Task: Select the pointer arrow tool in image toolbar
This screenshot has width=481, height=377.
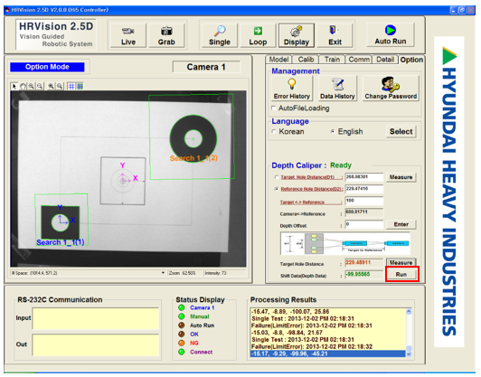Action: (x=14, y=86)
